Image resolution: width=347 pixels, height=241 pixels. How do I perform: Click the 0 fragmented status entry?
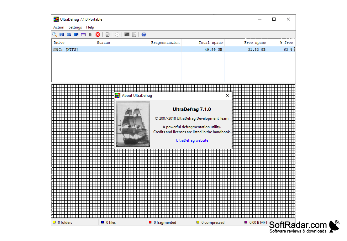(165, 223)
